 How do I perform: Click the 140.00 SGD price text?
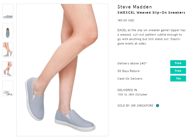click(126, 20)
